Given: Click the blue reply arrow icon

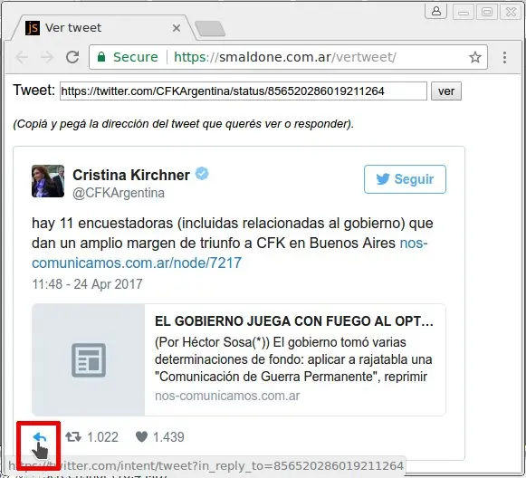Looking at the screenshot, I should click(x=40, y=437).
